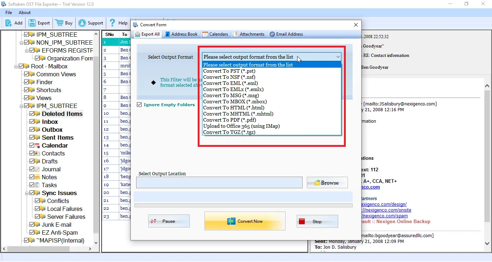This screenshot has width=492, height=262.
Task: Open the About menu
Action: pos(25,13)
